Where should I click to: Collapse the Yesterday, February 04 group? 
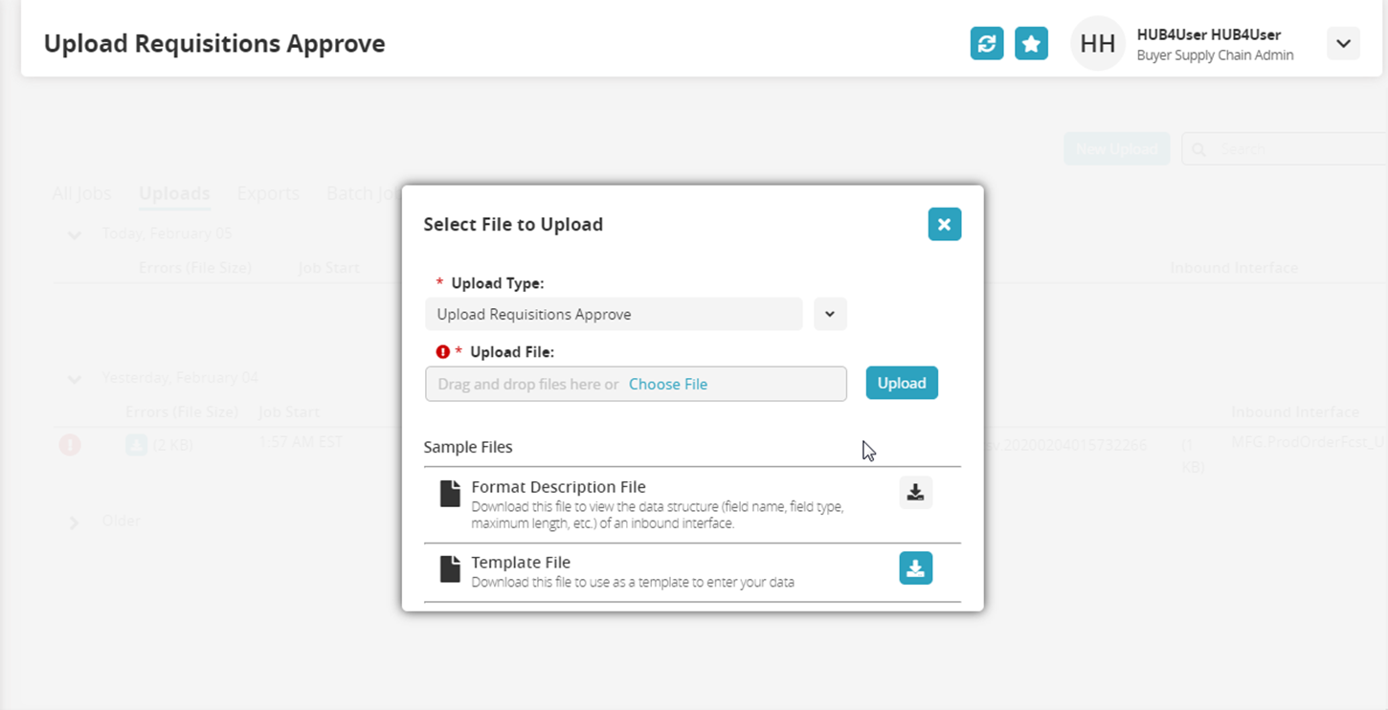pos(74,379)
